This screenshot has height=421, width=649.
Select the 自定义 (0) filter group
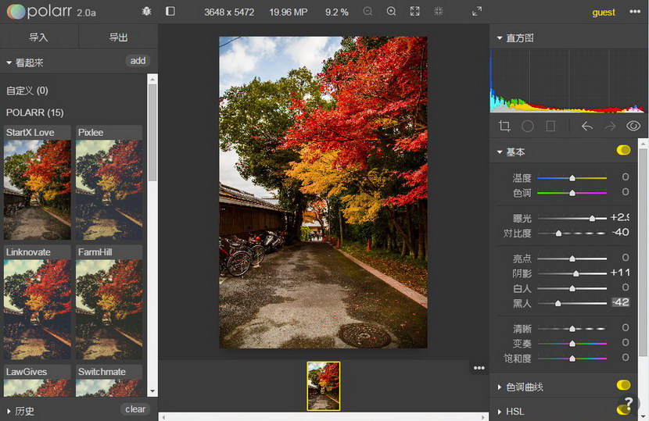pos(27,91)
